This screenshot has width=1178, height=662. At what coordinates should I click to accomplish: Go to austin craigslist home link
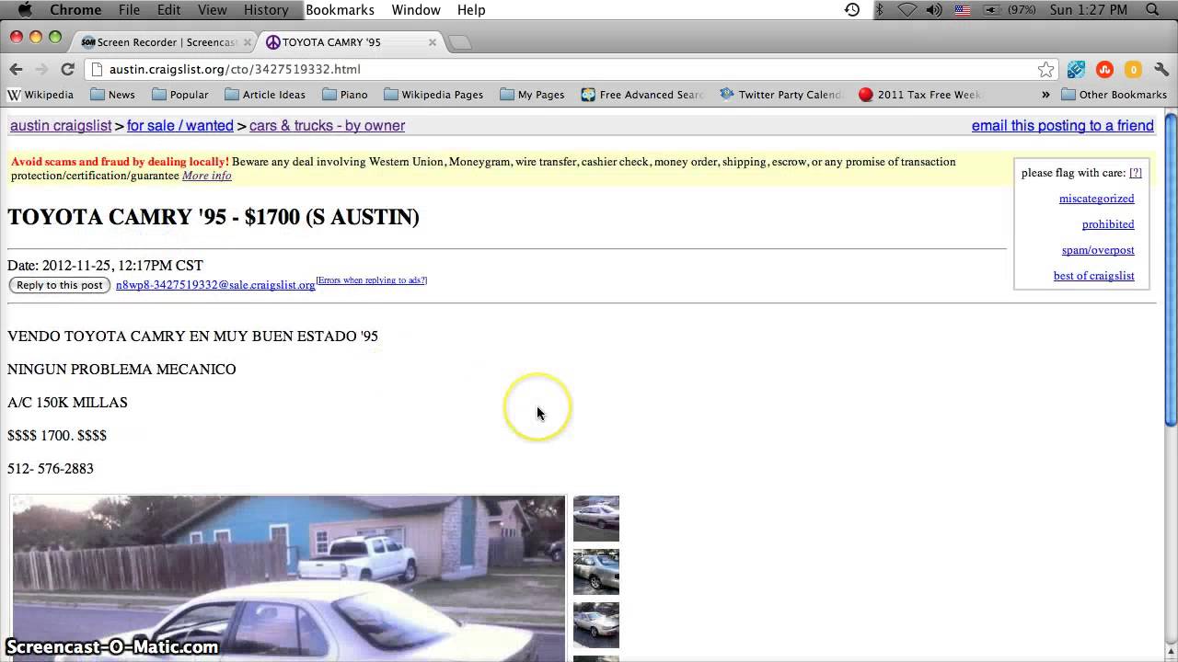(61, 126)
